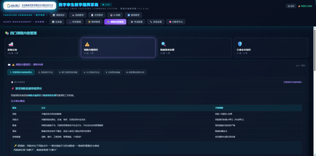
Task: Select chapter 5 tab 五类管控措施
Action: 113,72
